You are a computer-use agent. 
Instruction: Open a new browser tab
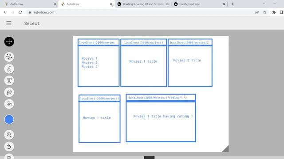pyautogui.click(x=233, y=4)
